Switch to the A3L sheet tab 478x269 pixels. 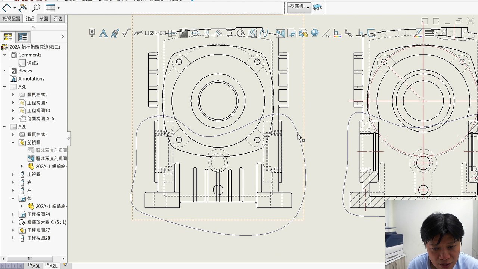point(34,266)
